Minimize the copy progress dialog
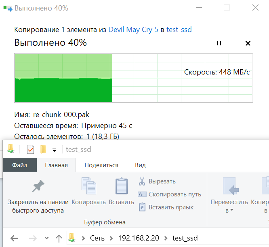This screenshot has width=269, height=247. pos(199,8)
